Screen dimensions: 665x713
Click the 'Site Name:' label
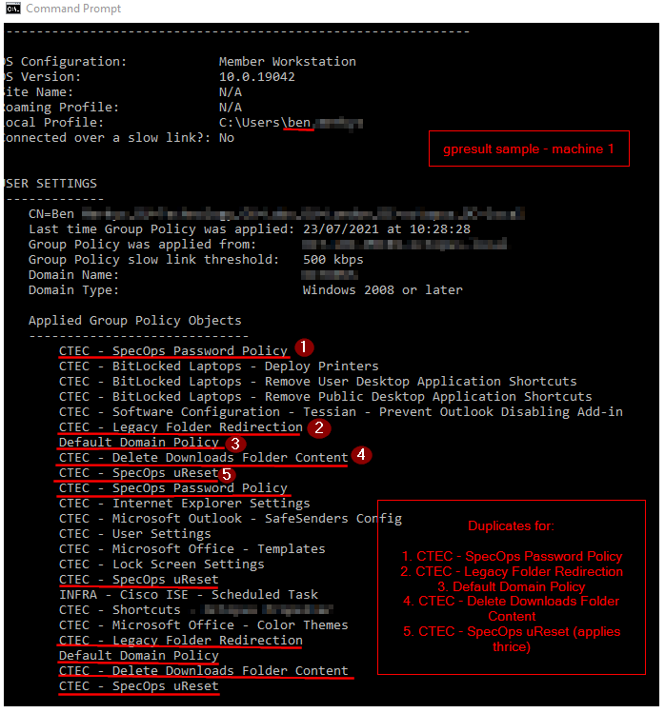pyautogui.click(x=39, y=92)
